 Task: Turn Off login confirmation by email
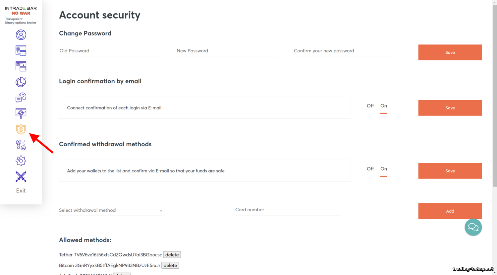click(x=370, y=106)
